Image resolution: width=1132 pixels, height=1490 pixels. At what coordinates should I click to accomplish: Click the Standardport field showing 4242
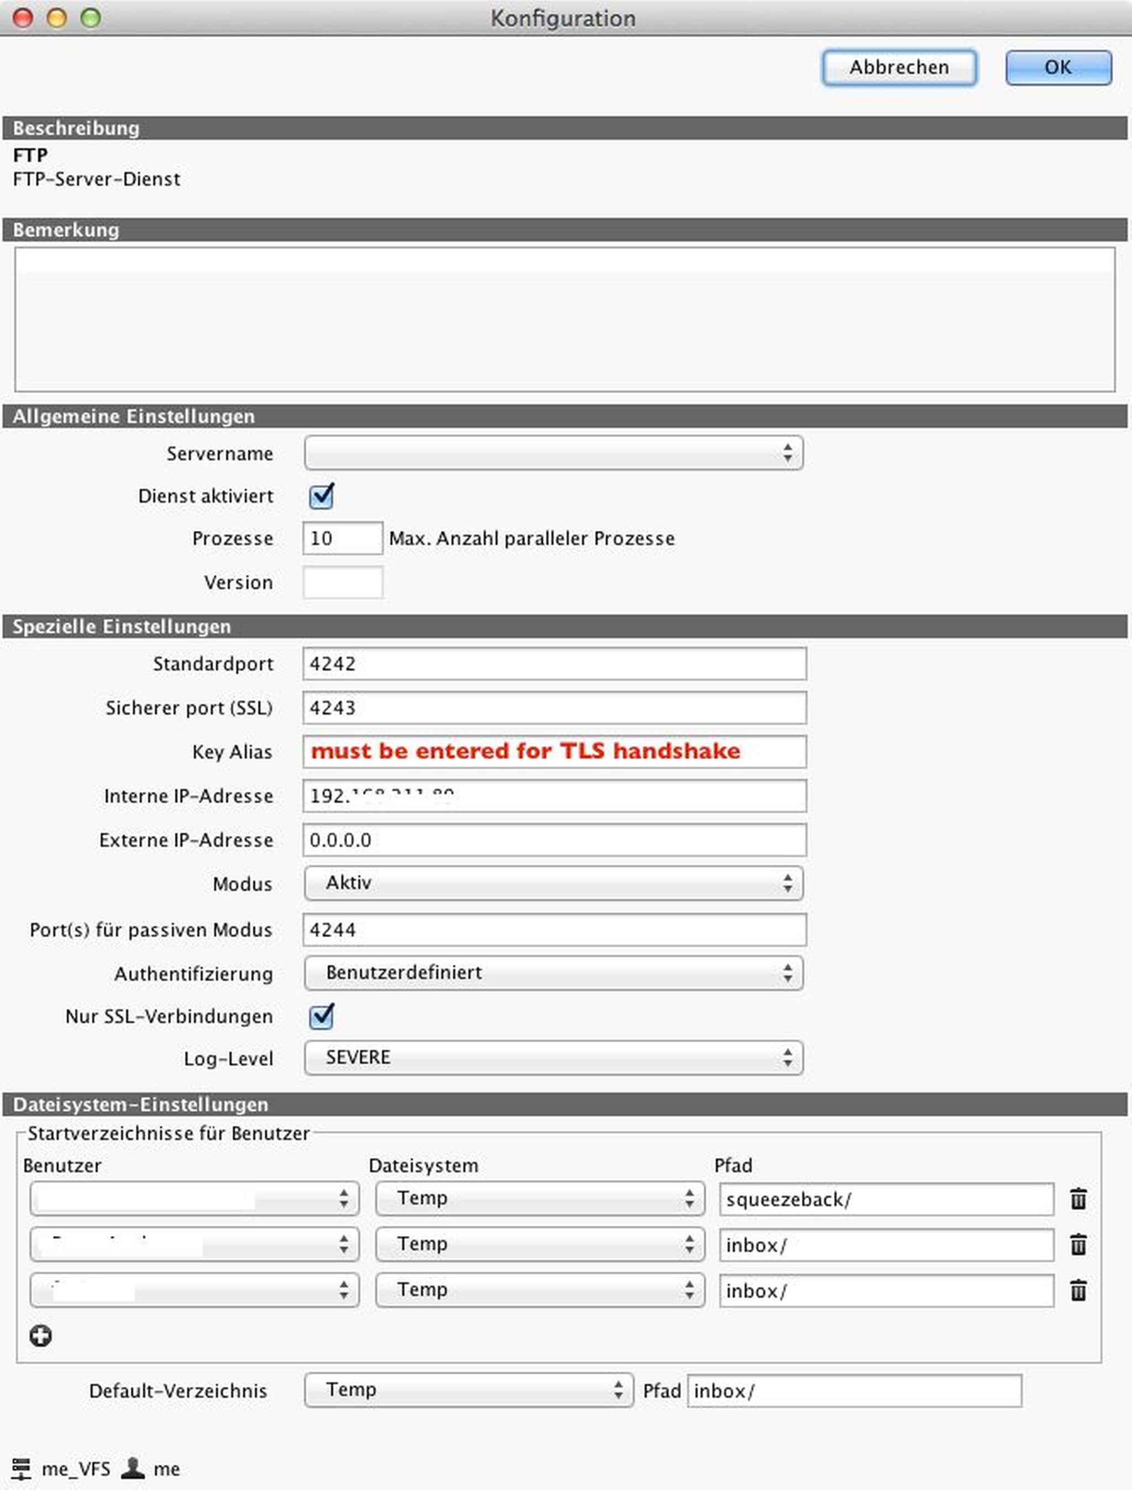(x=553, y=664)
